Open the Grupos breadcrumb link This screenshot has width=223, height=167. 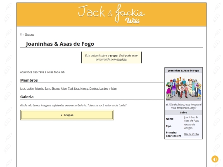pos(29,35)
